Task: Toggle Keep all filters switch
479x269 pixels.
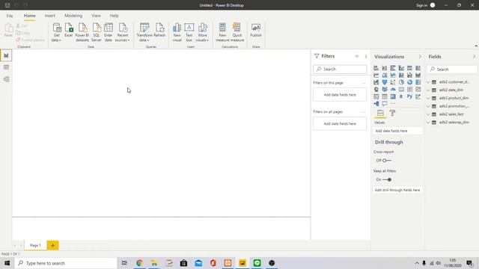Action: pos(387,179)
